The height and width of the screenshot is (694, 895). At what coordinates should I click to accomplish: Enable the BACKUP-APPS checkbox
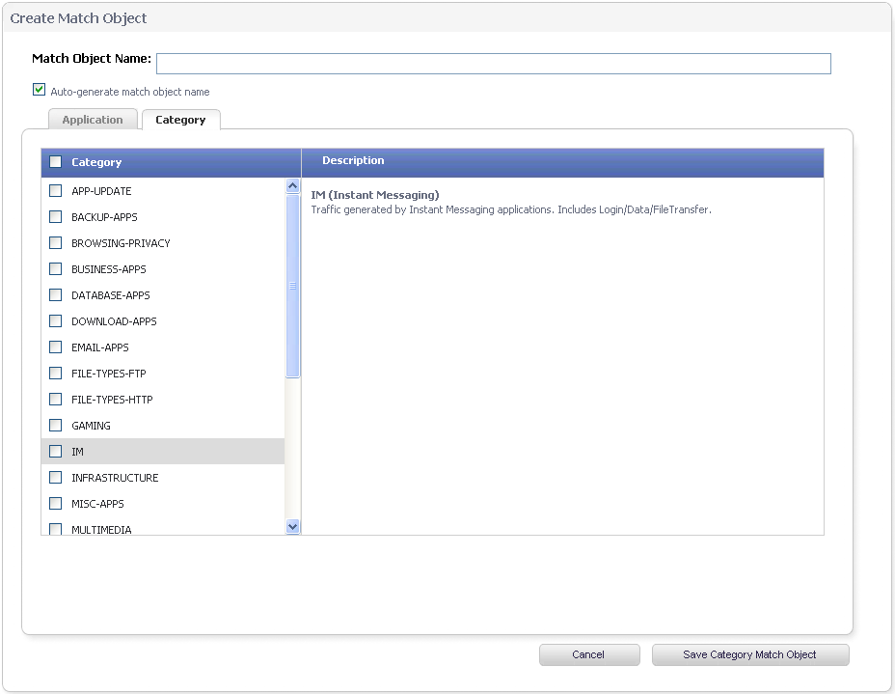[56, 217]
